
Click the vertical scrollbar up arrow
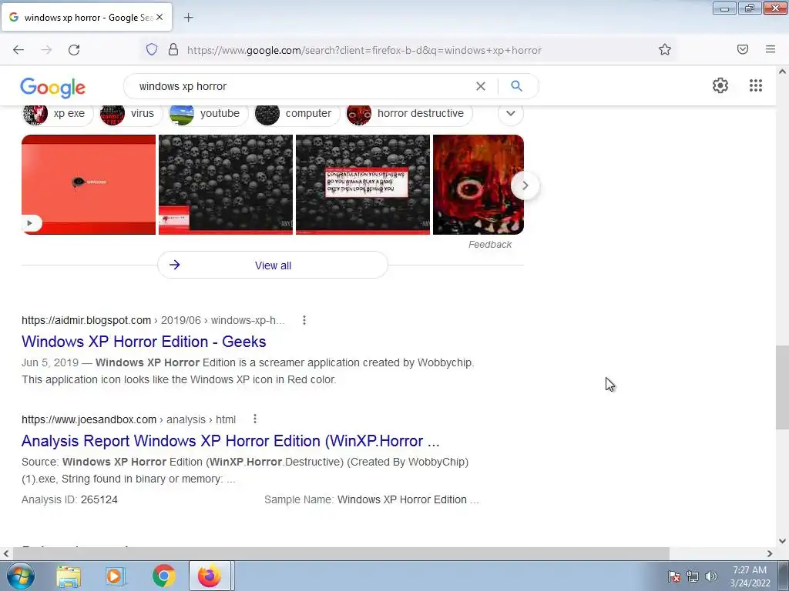(x=782, y=72)
